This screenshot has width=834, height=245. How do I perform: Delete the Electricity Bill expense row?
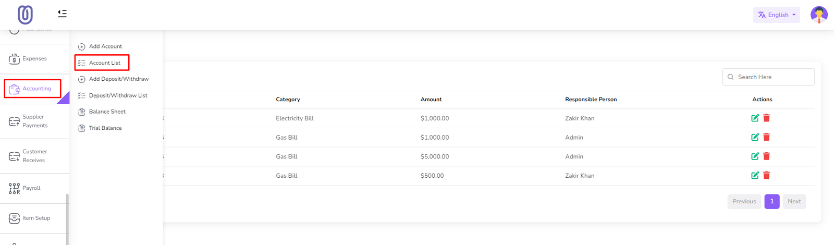[x=766, y=118]
